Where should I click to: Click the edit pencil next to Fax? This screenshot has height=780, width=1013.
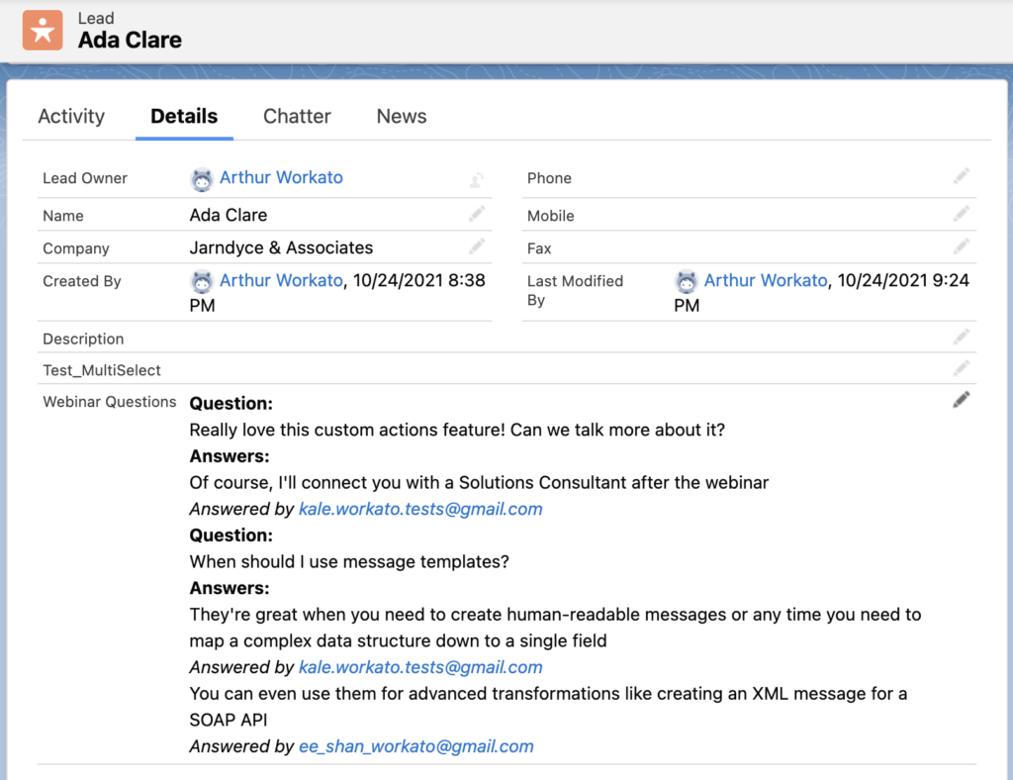[x=961, y=245]
